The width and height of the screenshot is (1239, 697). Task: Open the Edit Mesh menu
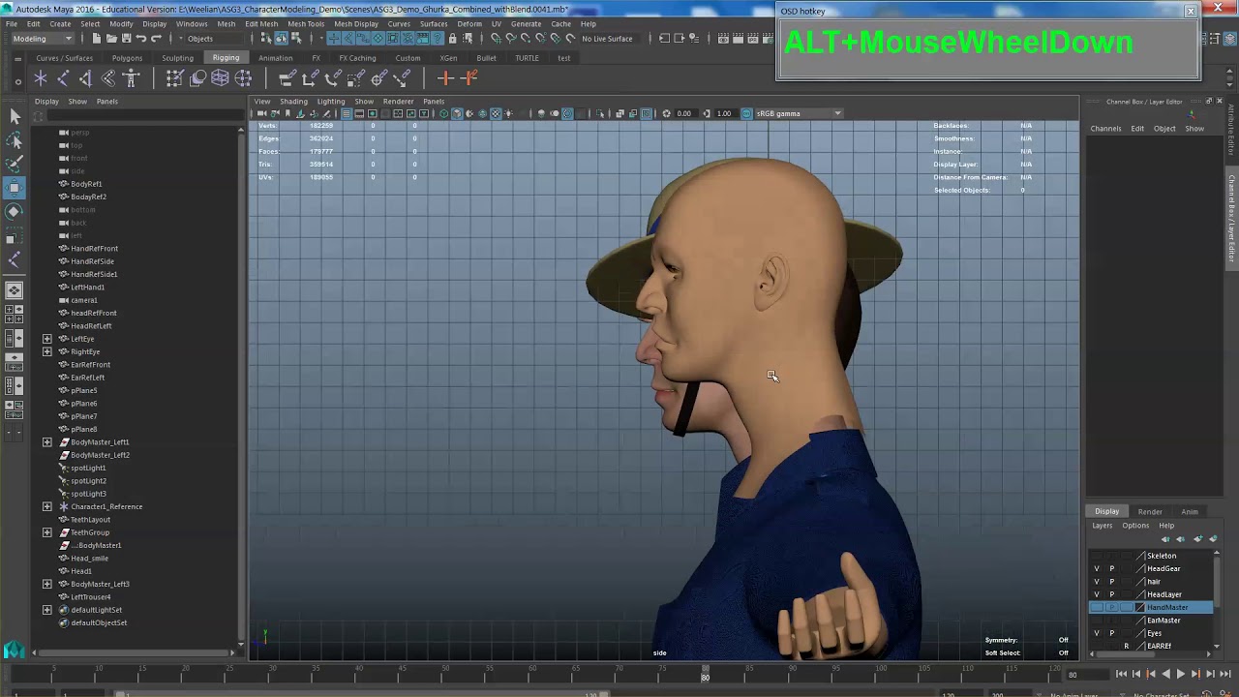[x=261, y=24]
